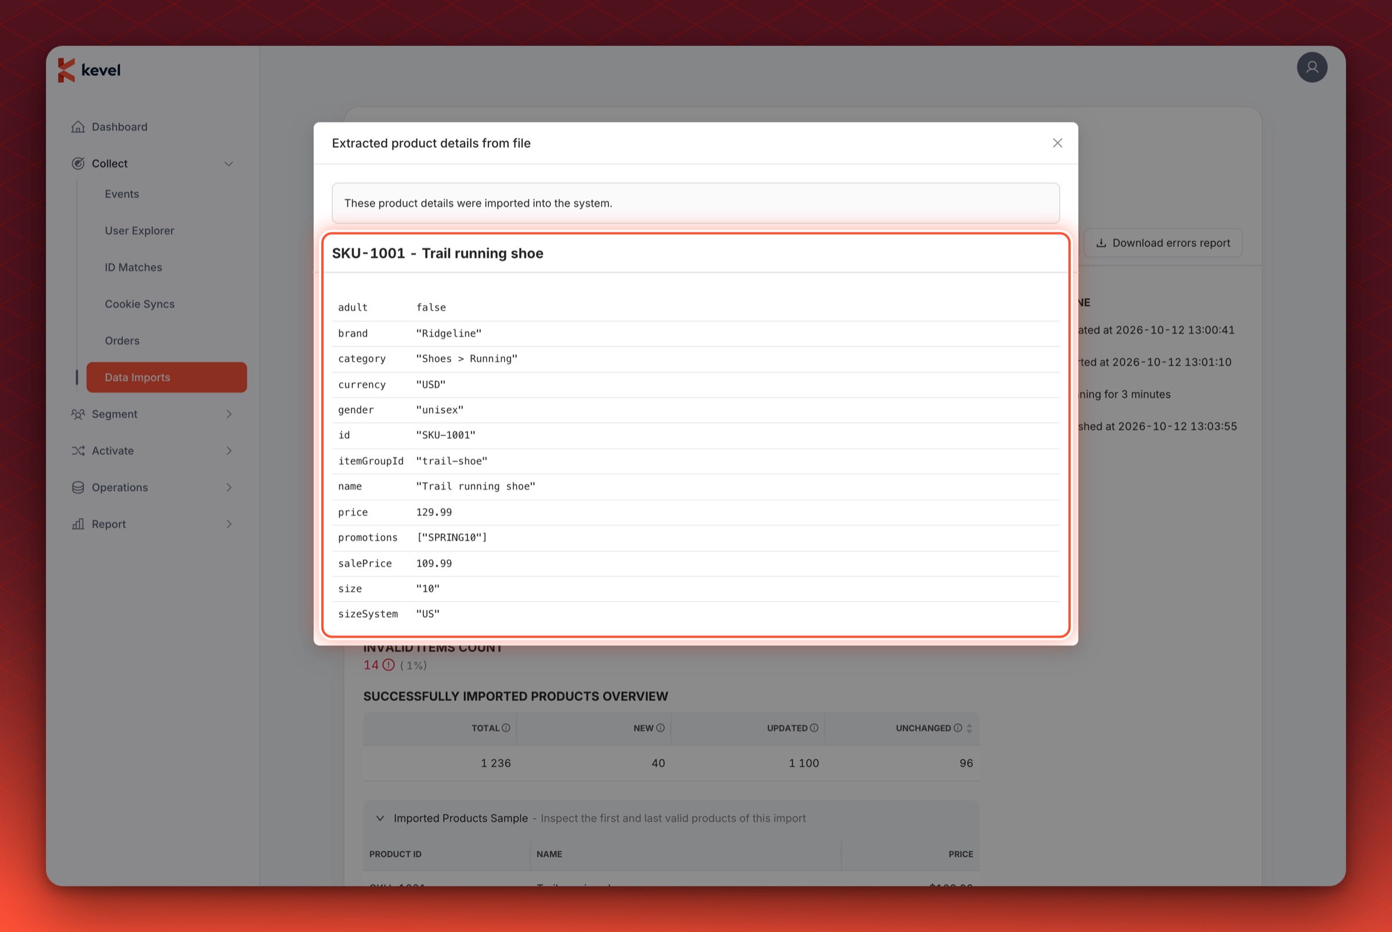
Task: Click the Kevel logo
Action: pyautogui.click(x=89, y=70)
